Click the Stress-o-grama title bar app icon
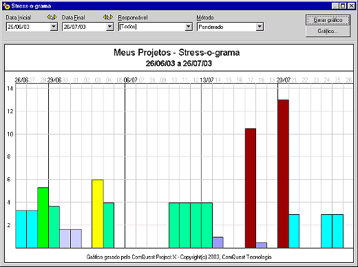 pos(6,6)
